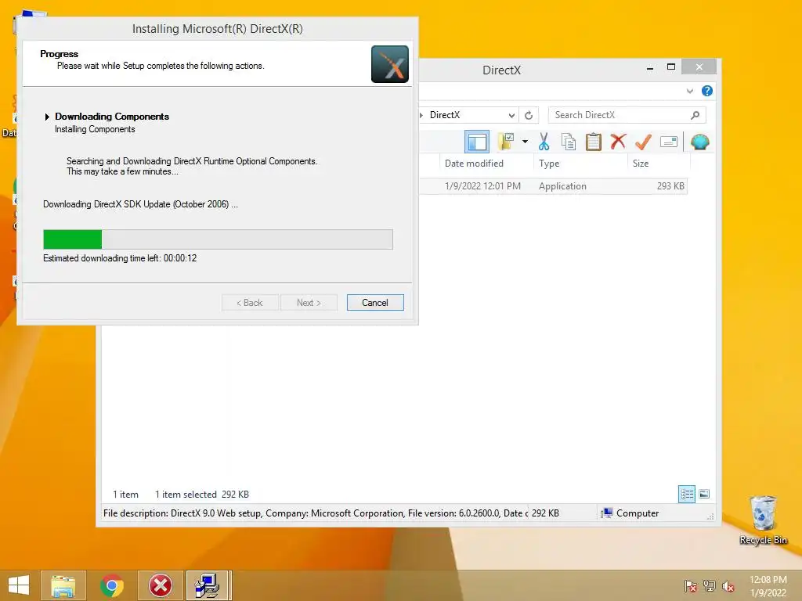Sort by the Type column header
The image size is (802, 601).
[549, 164]
